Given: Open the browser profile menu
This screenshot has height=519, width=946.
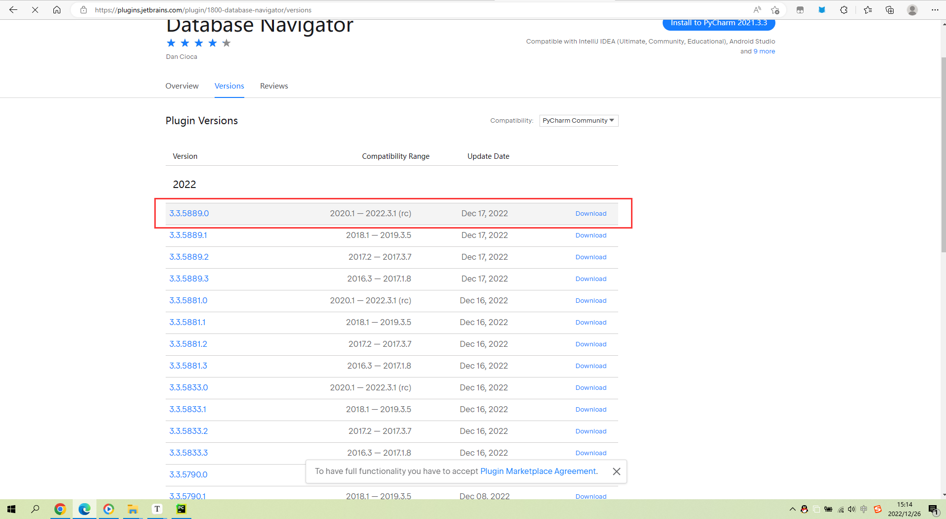Looking at the screenshot, I should coord(912,10).
